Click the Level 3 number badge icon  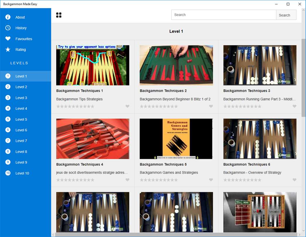click(x=8, y=97)
